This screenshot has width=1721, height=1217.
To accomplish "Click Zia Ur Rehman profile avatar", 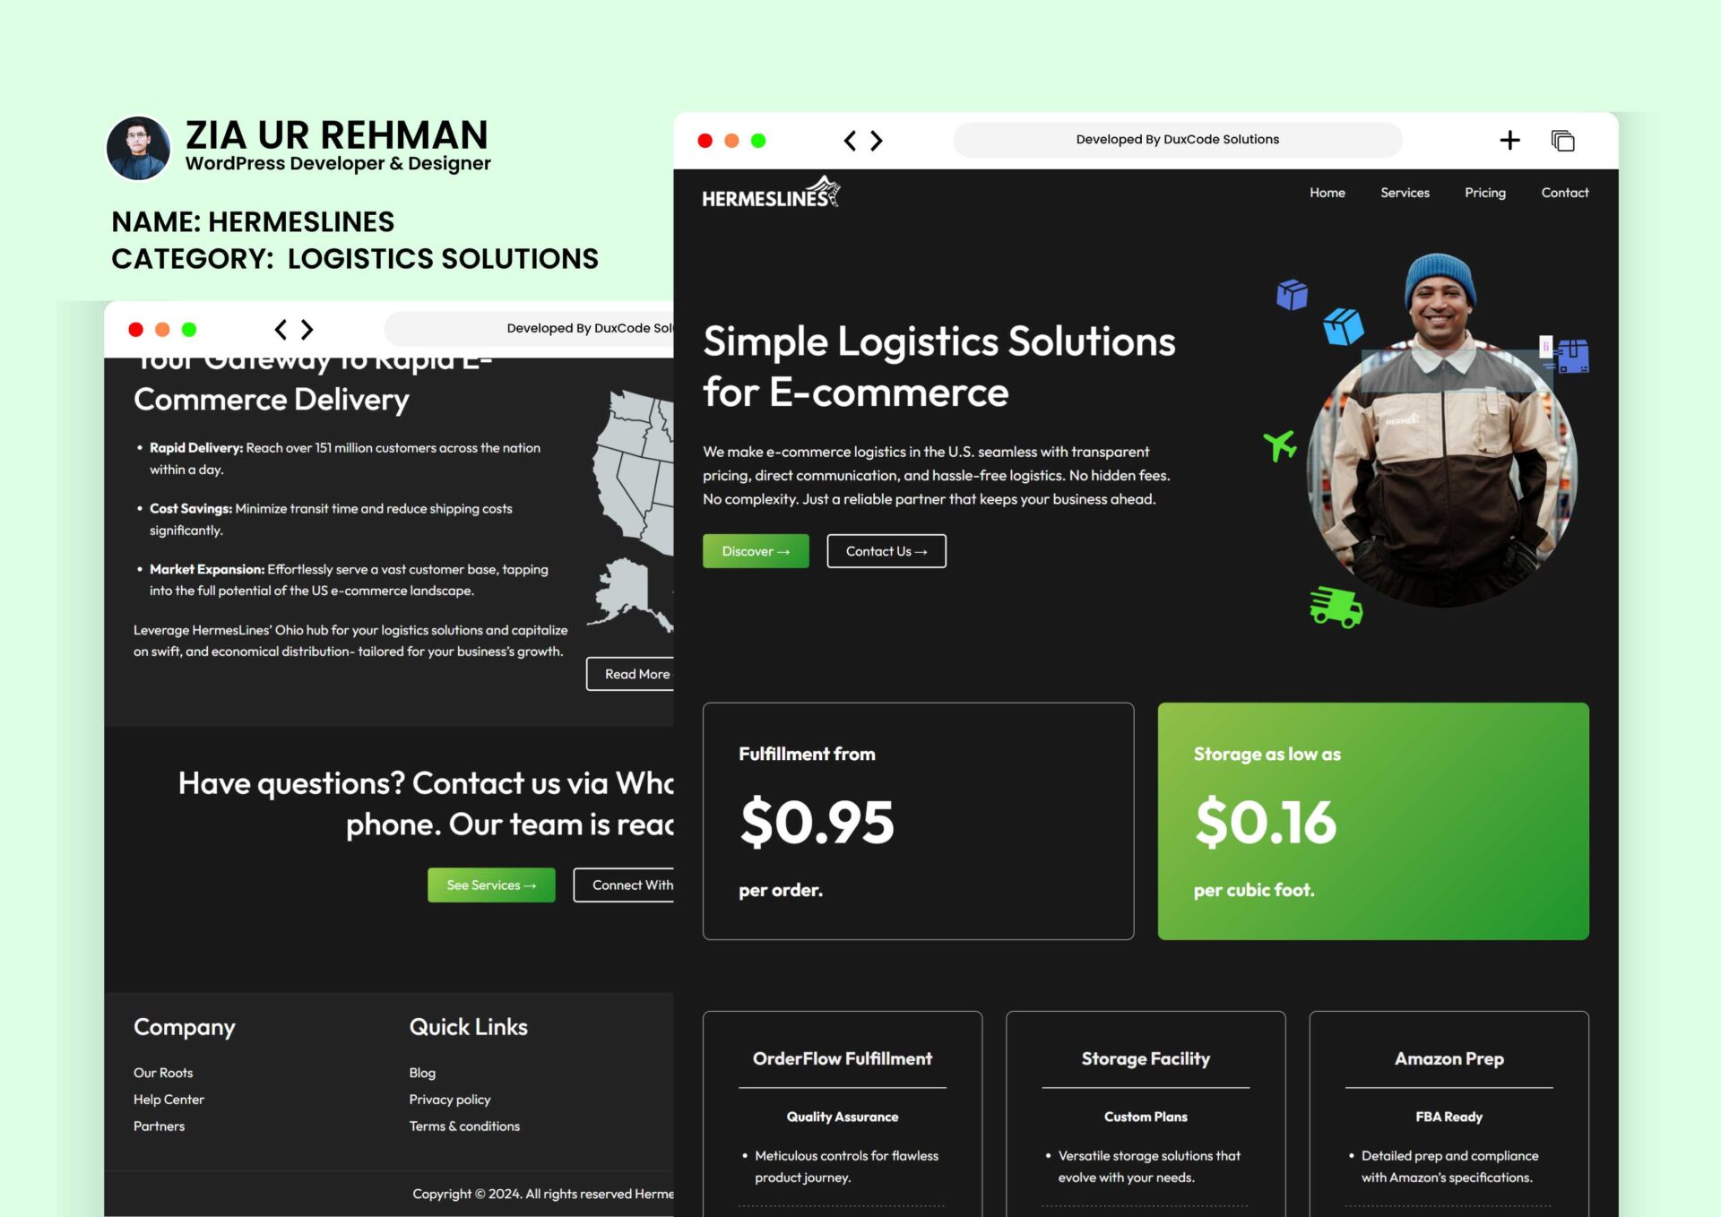I will [138, 148].
